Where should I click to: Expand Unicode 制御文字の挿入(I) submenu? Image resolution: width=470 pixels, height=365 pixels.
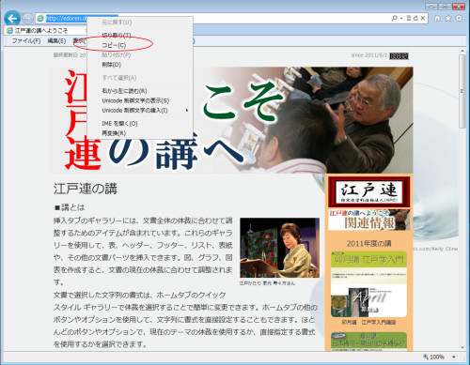click(x=140, y=111)
